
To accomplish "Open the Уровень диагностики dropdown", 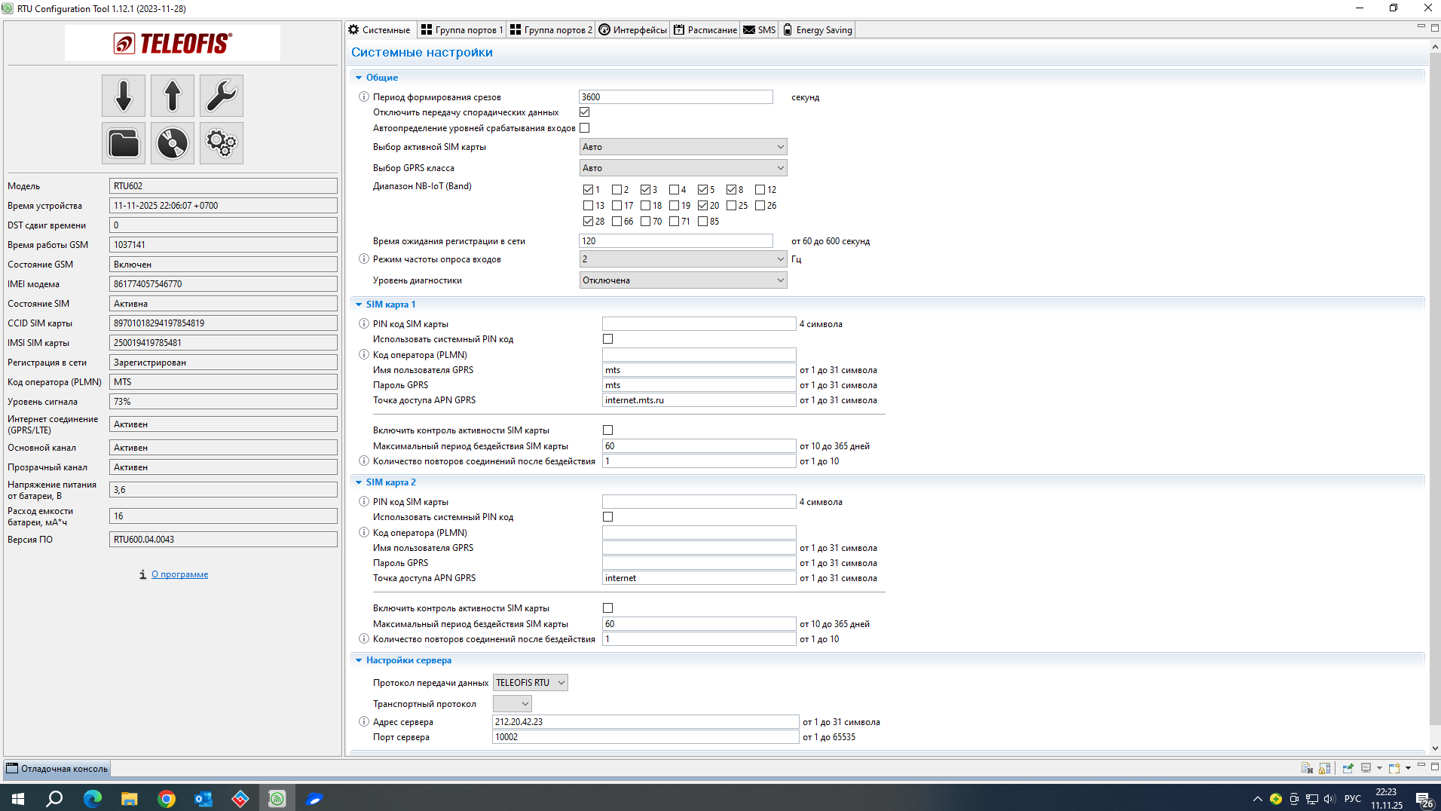I will pyautogui.click(x=683, y=280).
